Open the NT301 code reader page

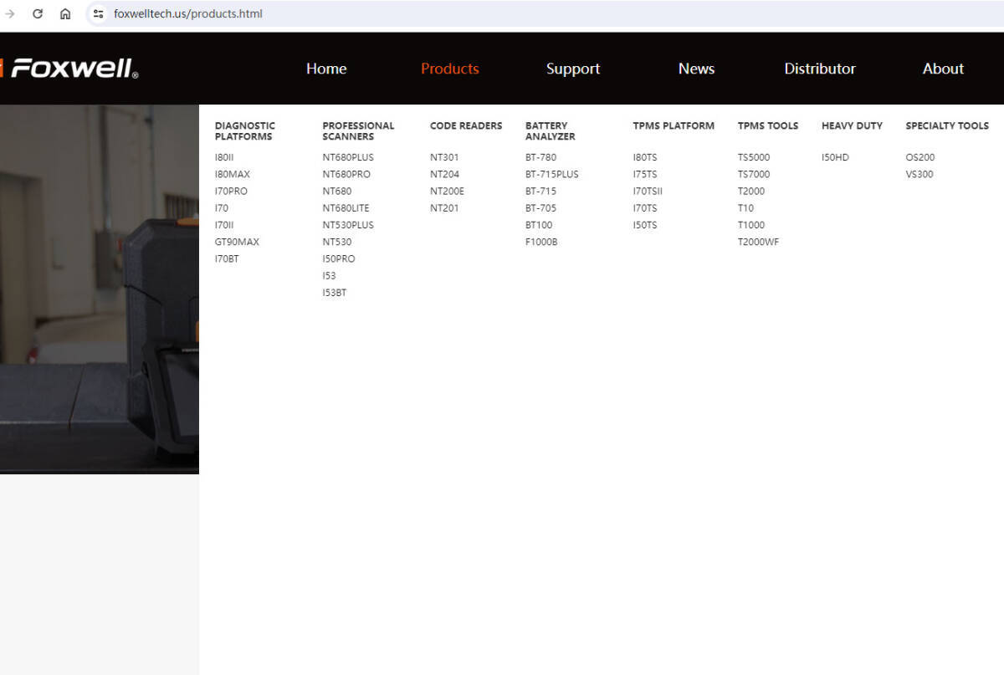click(444, 157)
